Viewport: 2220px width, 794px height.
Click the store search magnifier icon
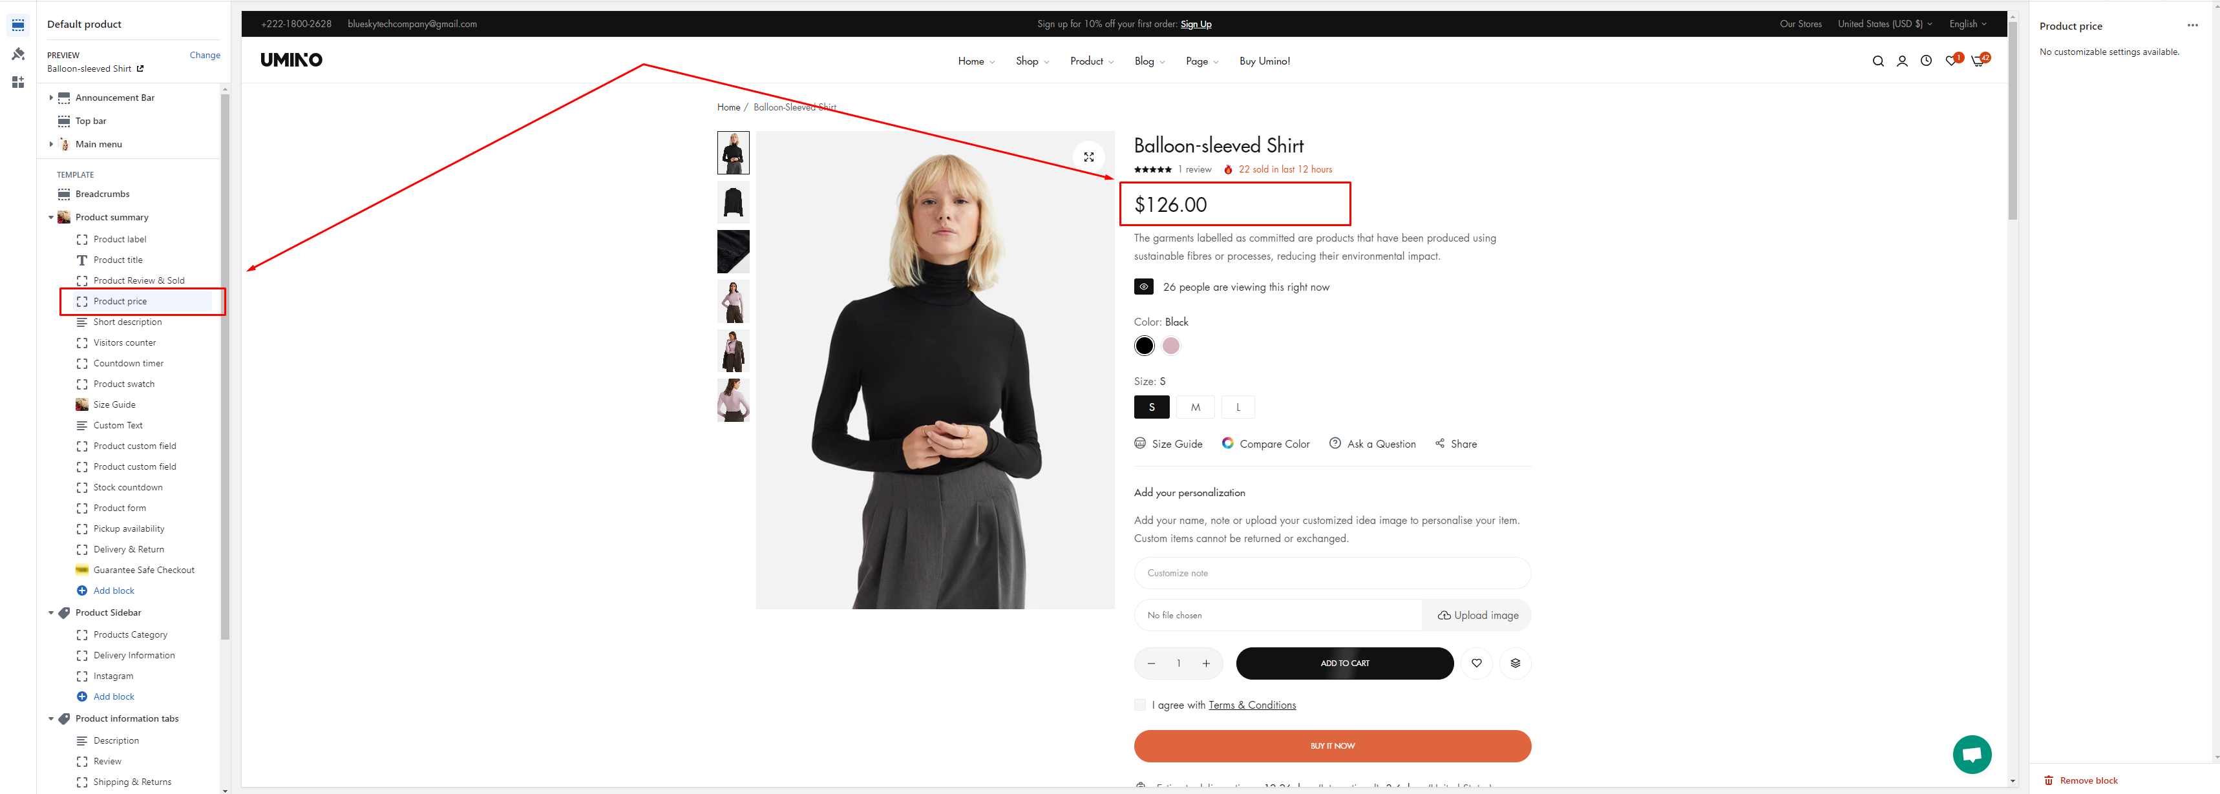click(x=1878, y=61)
